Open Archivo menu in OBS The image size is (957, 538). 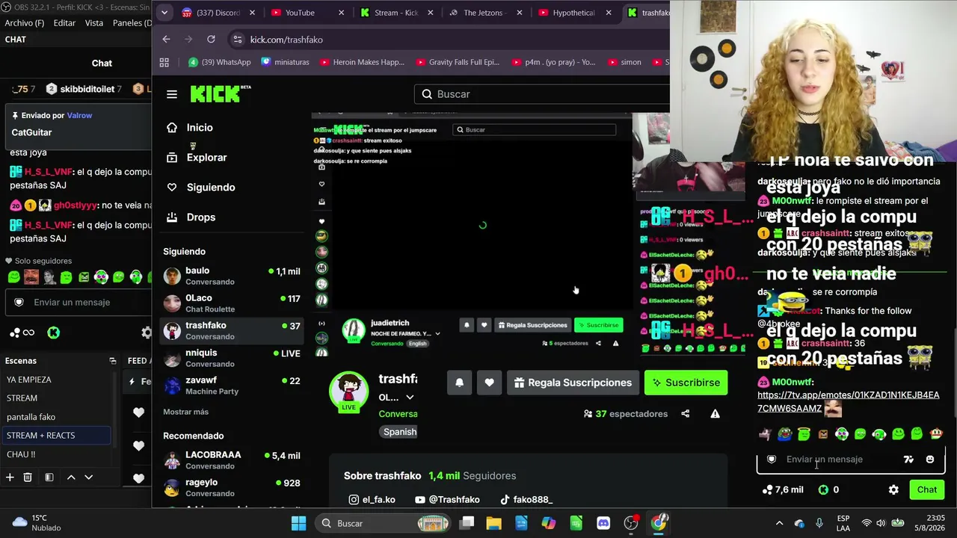pos(25,23)
